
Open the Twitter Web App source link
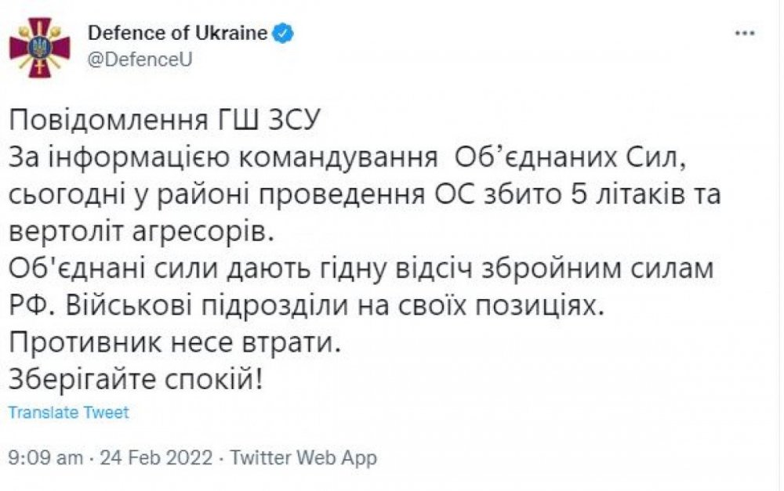[303, 457]
